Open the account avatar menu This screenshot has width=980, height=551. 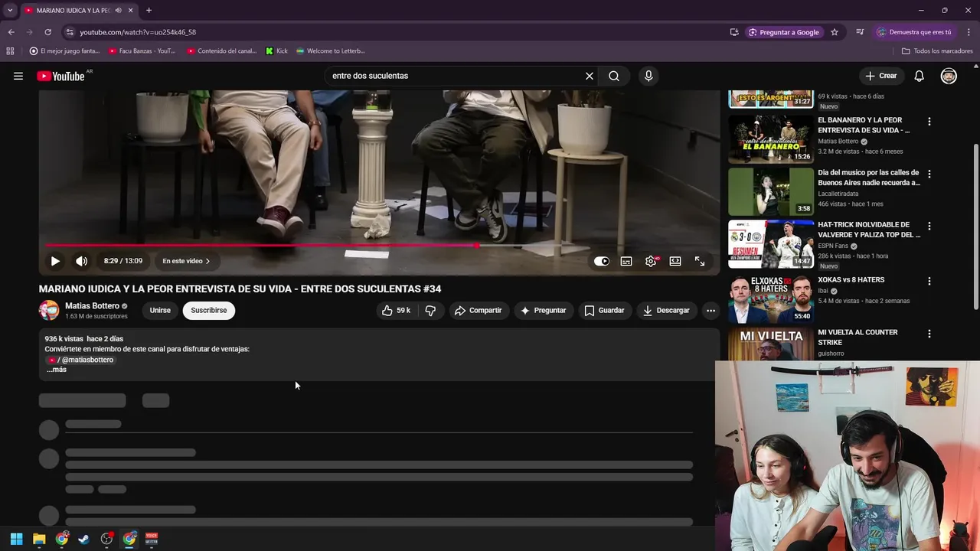pyautogui.click(x=949, y=76)
